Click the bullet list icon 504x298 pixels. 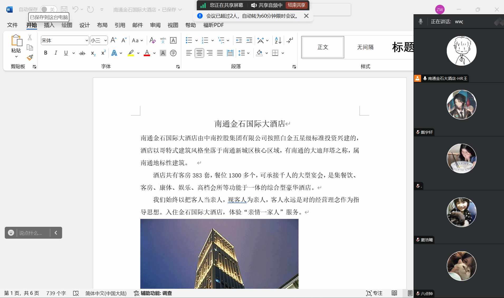pyautogui.click(x=189, y=40)
